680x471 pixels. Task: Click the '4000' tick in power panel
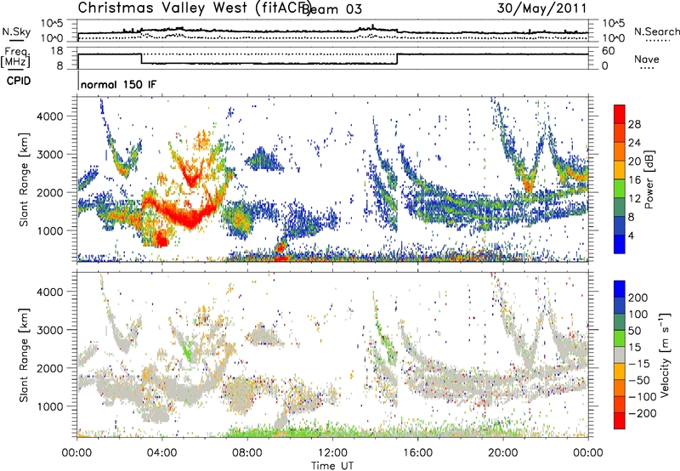tap(50, 116)
